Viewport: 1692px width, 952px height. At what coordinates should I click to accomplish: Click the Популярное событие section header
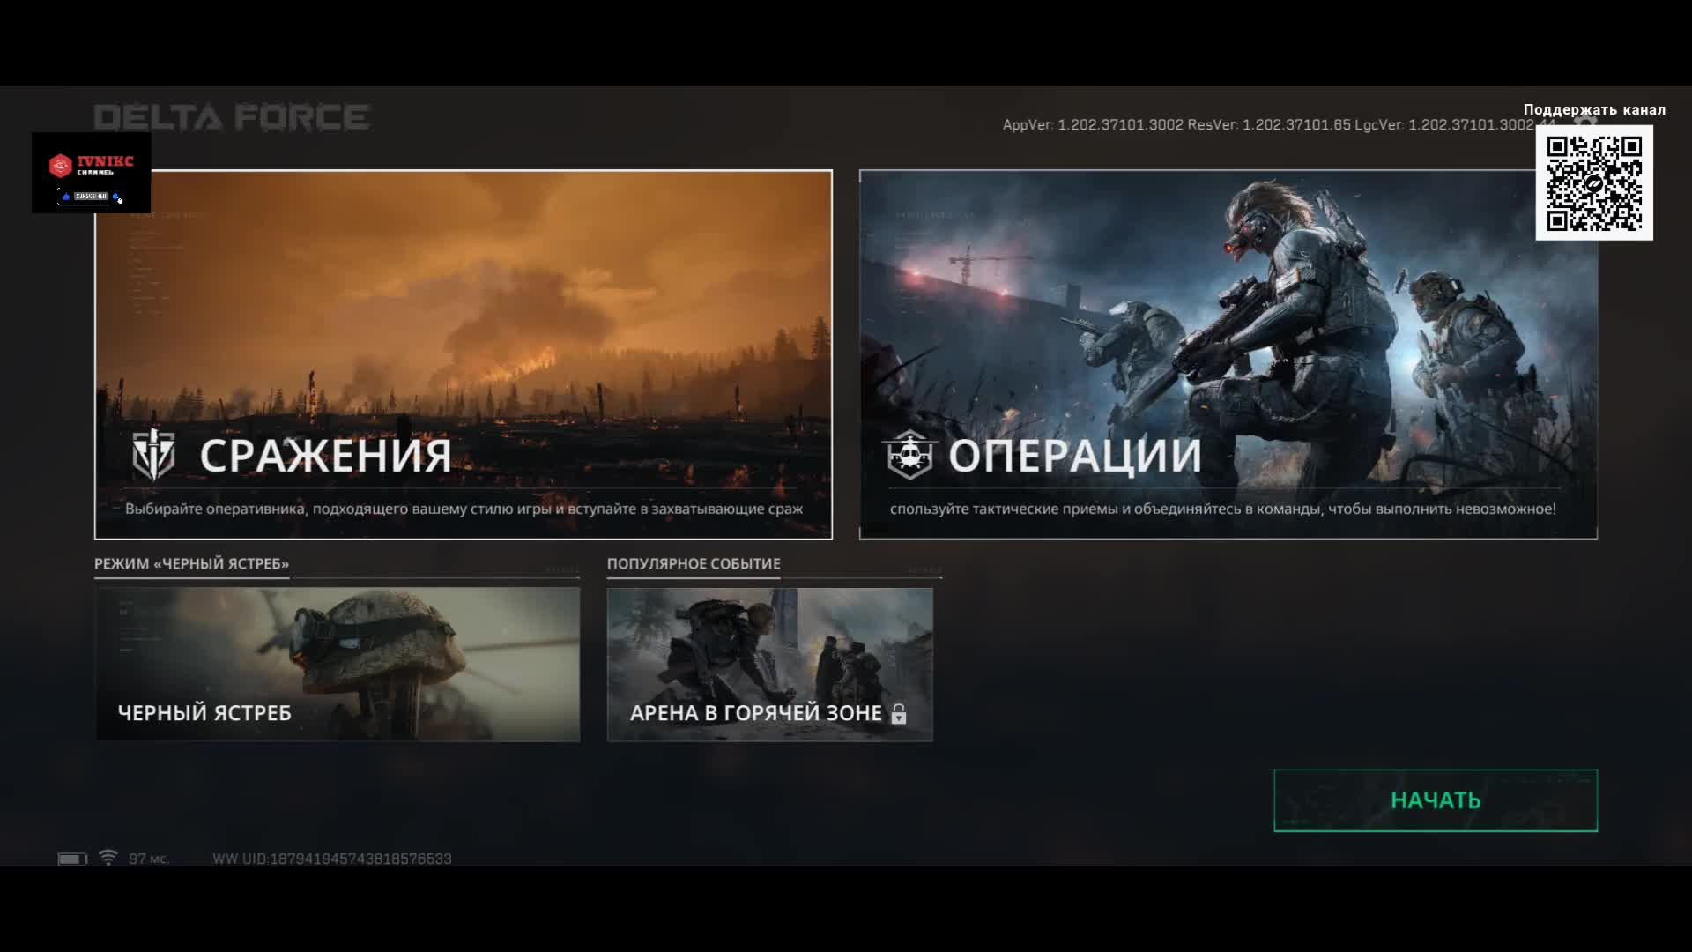694,563
